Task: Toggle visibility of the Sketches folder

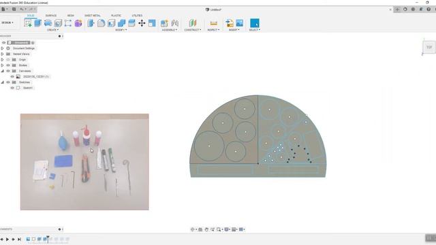Action: 8,82
